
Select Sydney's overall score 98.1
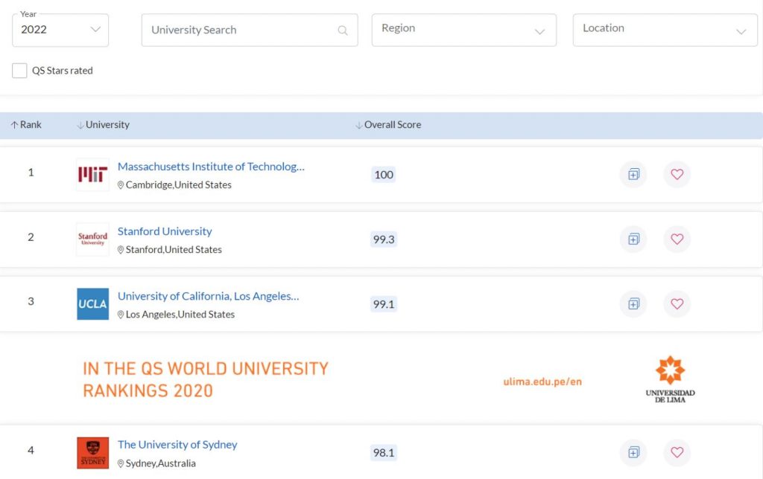(x=384, y=453)
